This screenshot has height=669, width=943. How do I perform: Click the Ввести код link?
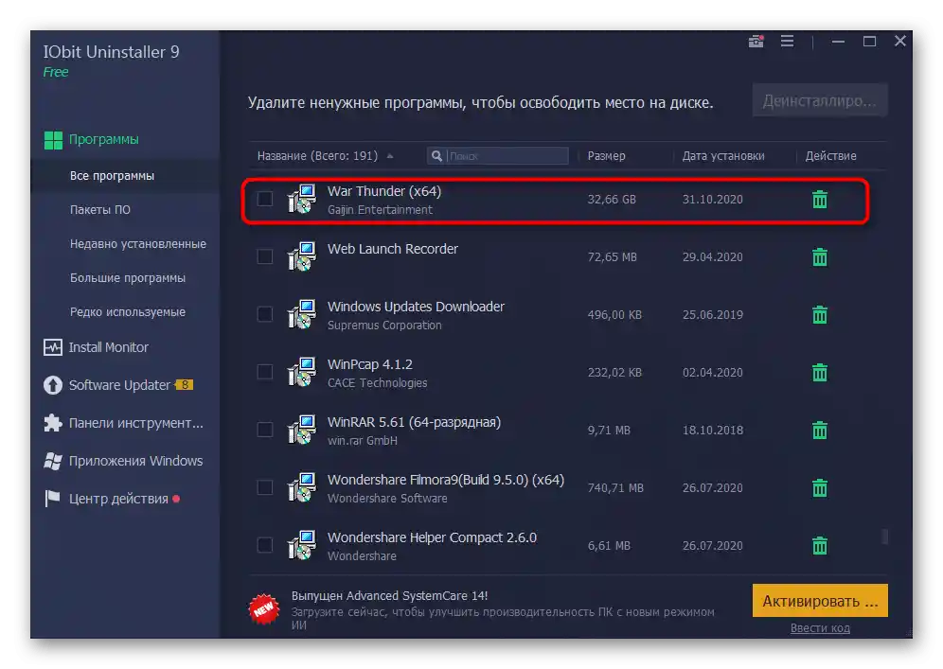click(820, 628)
